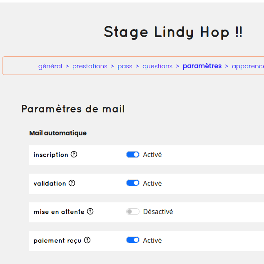The image size is (264, 264).
Task: Jump to the apparence breadcrumb step
Action: pos(247,66)
